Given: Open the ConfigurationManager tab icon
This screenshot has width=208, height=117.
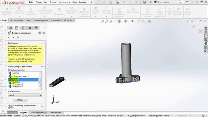Looking at the screenshot, I should (x=23, y=28).
